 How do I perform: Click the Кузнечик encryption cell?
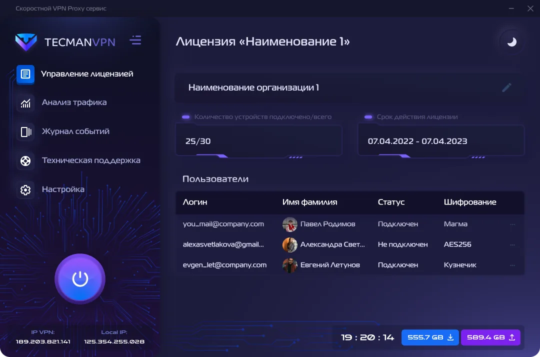[x=460, y=265]
